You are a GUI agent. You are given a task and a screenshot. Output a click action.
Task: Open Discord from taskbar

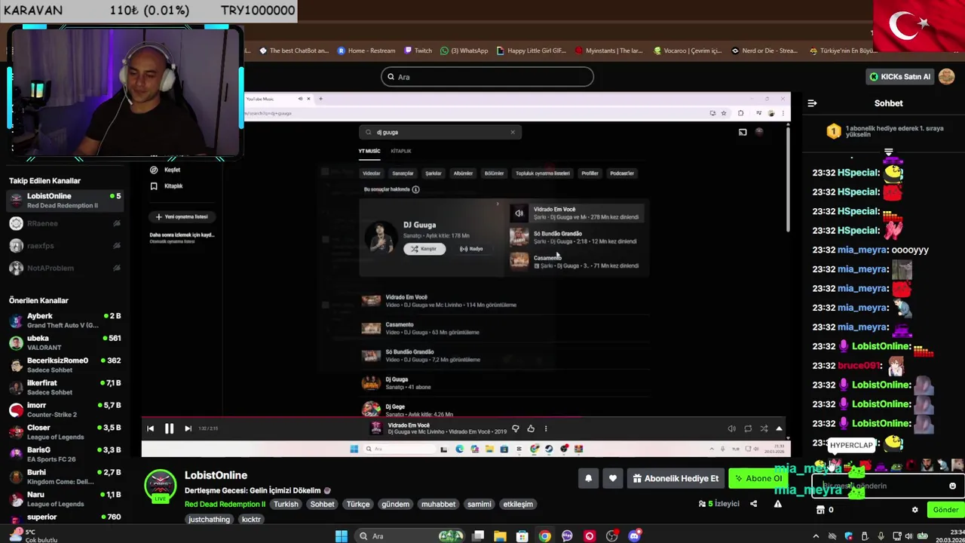(634, 536)
